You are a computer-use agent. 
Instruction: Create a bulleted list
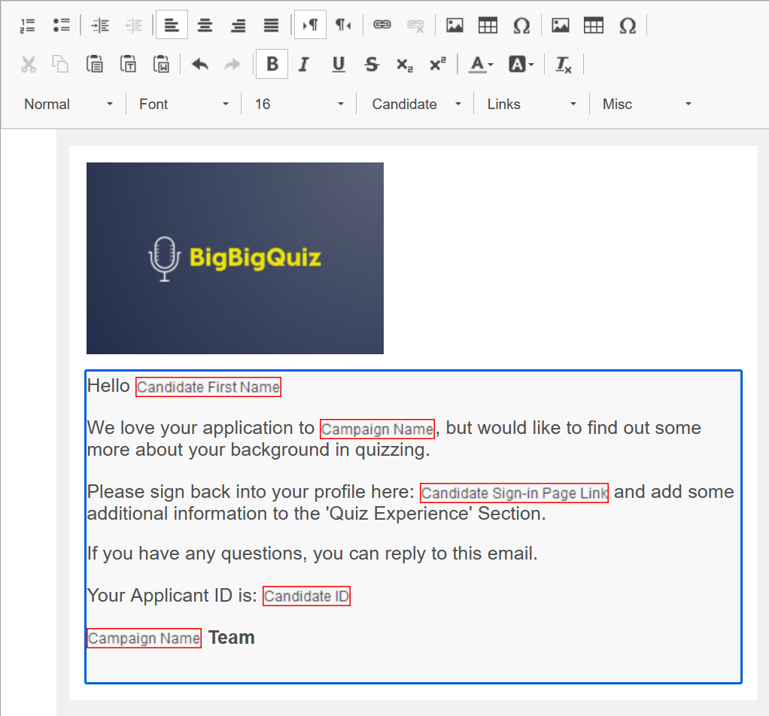click(62, 25)
